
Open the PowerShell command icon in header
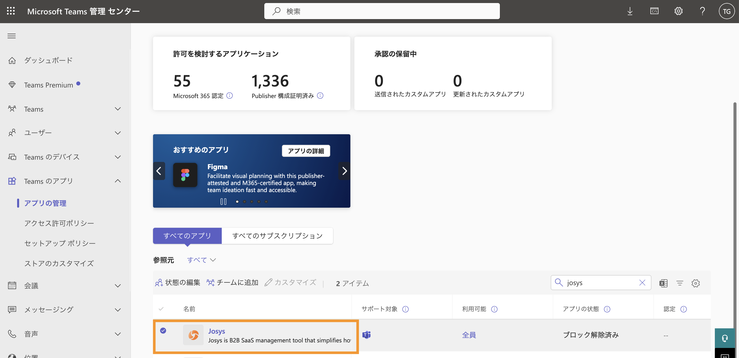tap(654, 11)
